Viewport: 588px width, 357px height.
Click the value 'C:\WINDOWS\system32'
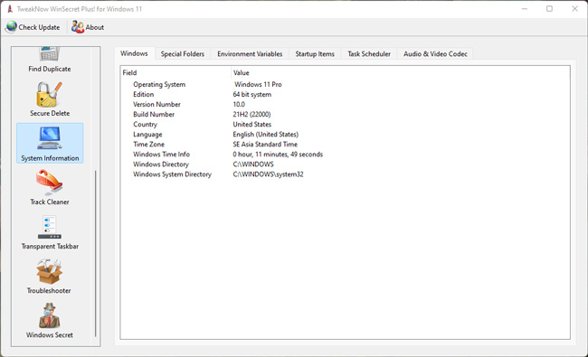268,174
